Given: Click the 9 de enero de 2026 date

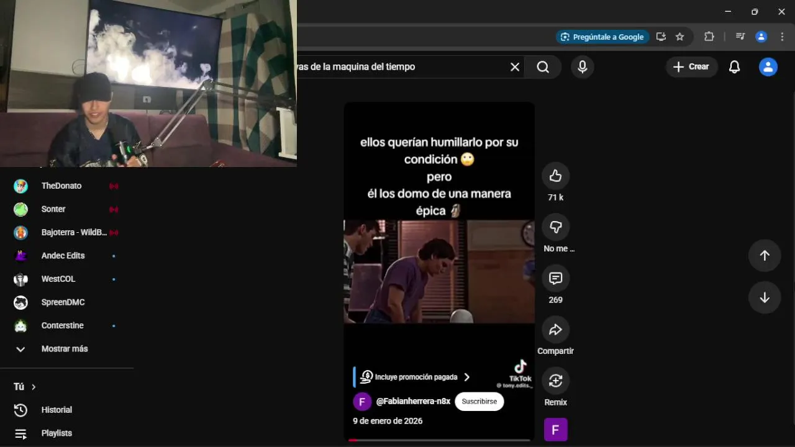Looking at the screenshot, I should point(388,421).
